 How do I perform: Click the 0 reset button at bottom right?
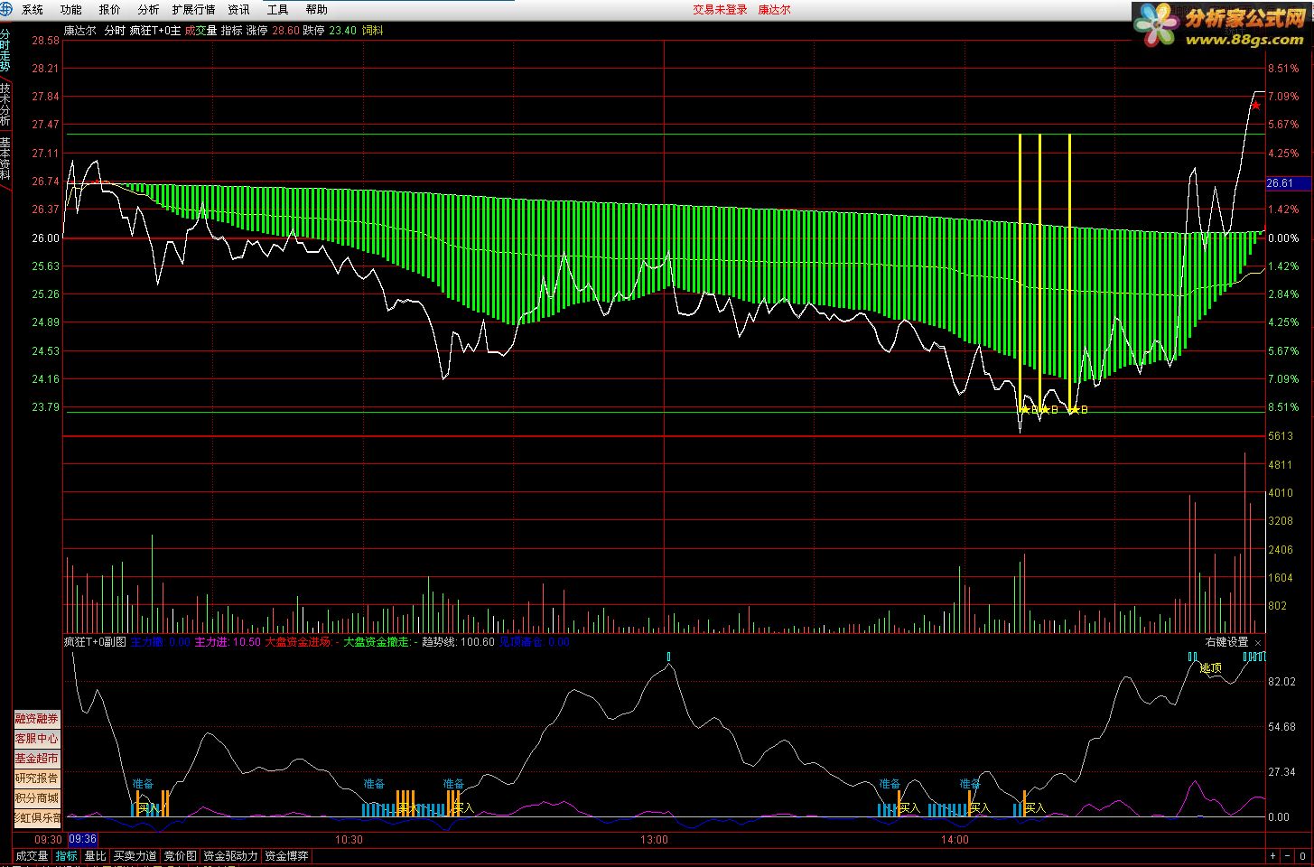[1303, 856]
